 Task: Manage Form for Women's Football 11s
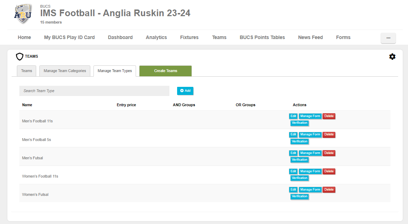click(310, 171)
